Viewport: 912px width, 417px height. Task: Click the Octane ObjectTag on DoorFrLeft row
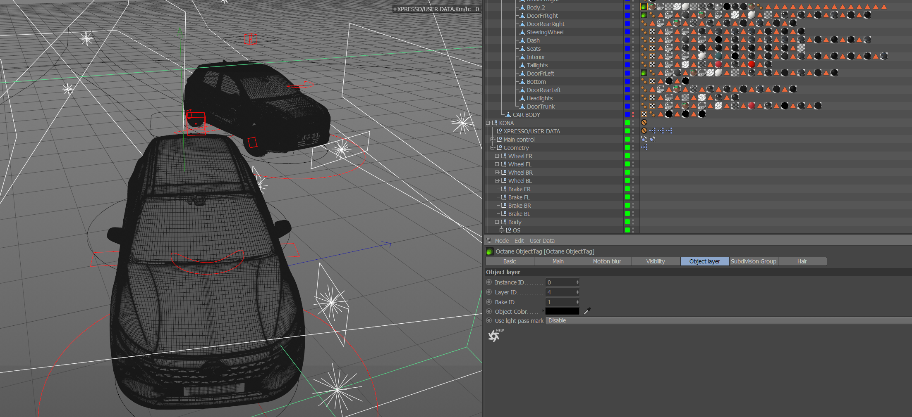pos(644,73)
